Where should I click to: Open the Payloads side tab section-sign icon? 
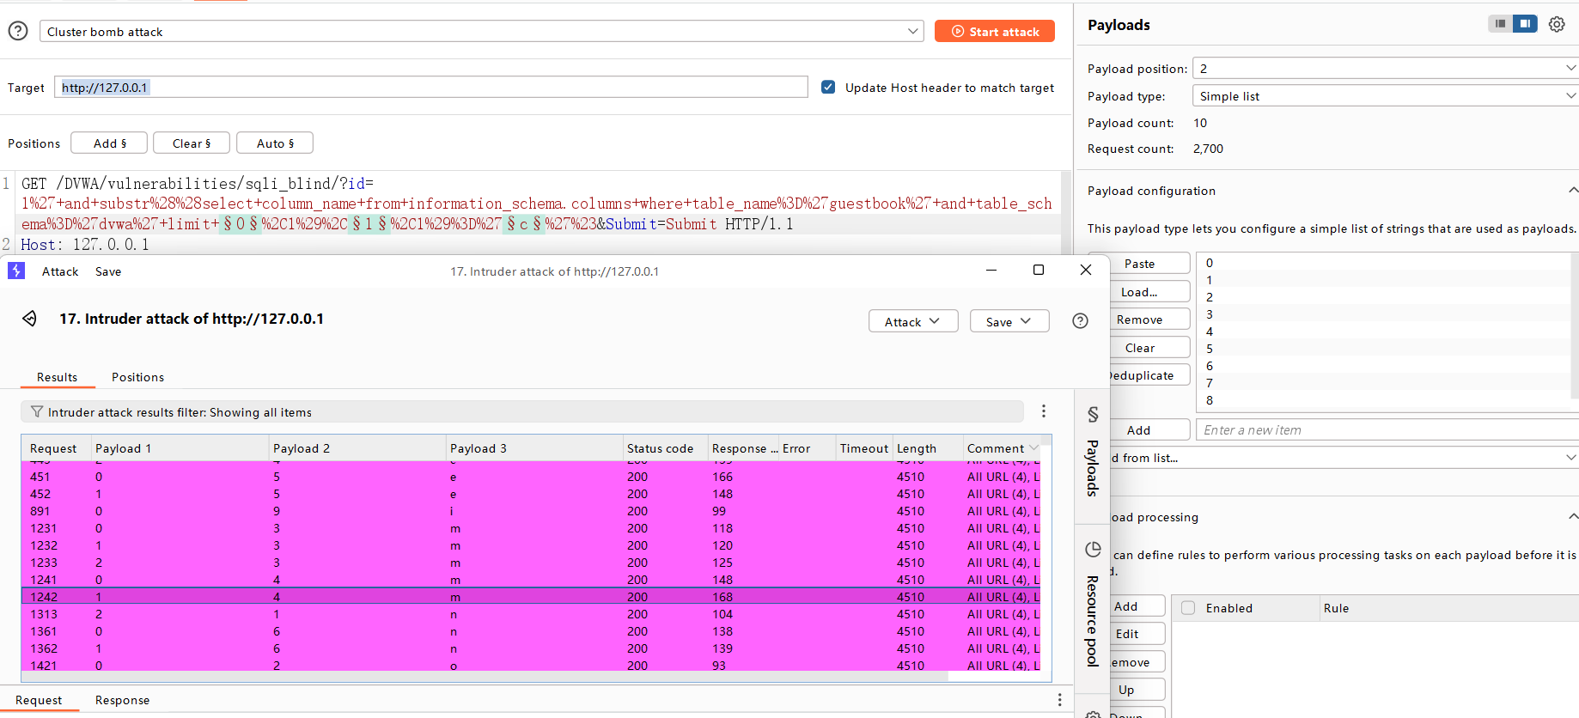1093,415
